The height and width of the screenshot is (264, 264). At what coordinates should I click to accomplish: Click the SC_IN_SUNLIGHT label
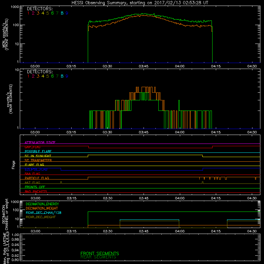pos(38,156)
